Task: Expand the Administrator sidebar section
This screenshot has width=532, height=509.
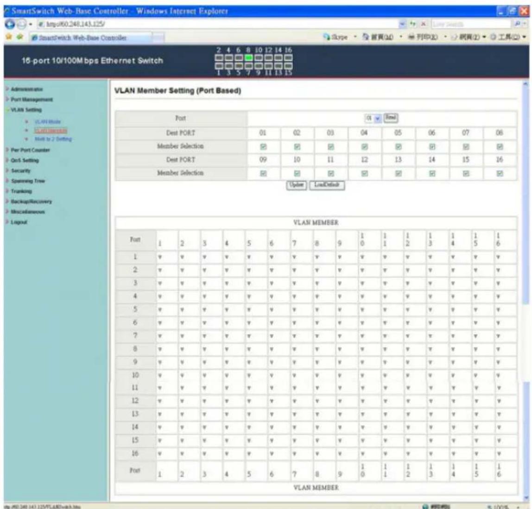Action: [26, 89]
